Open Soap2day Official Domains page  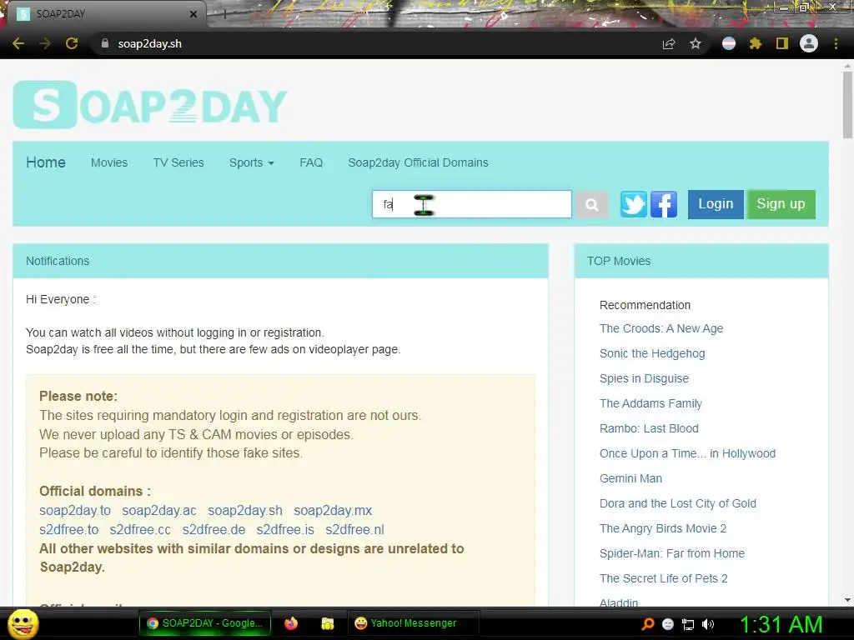(419, 162)
